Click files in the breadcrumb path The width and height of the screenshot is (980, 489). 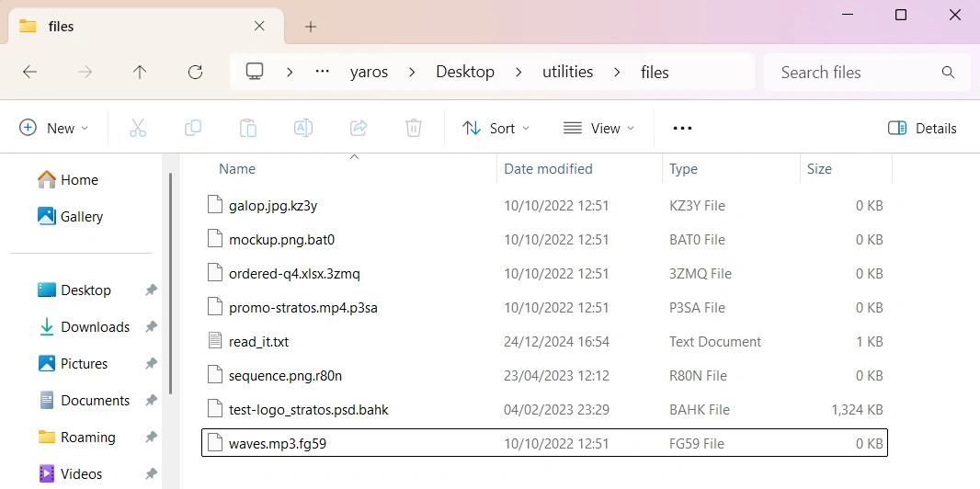[x=655, y=73]
